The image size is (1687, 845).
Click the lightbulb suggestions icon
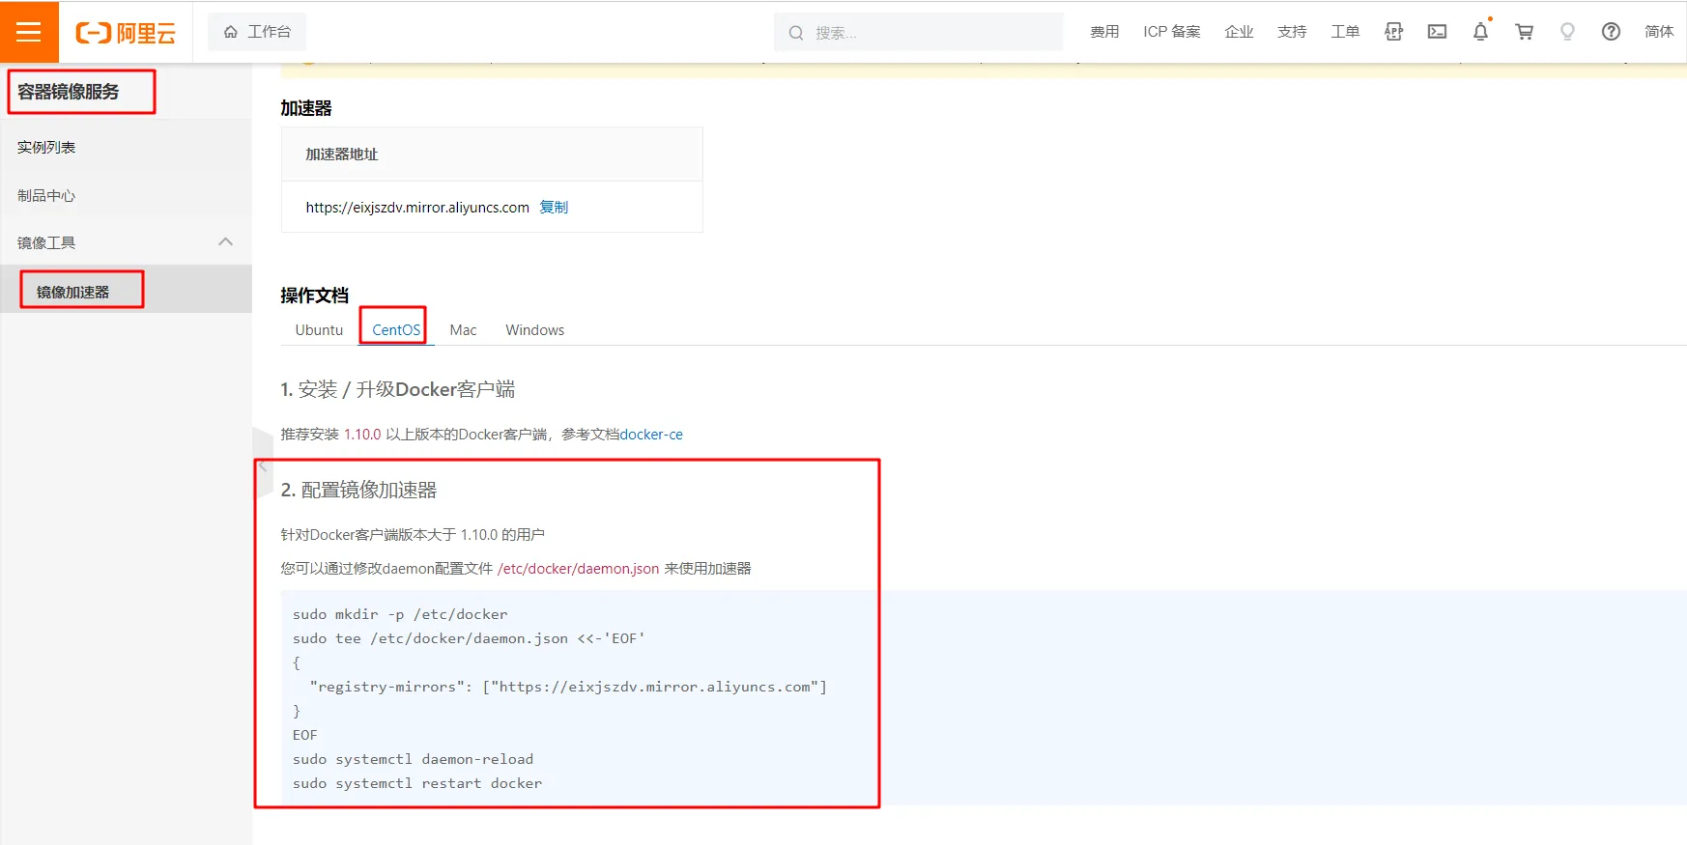coord(1567,32)
